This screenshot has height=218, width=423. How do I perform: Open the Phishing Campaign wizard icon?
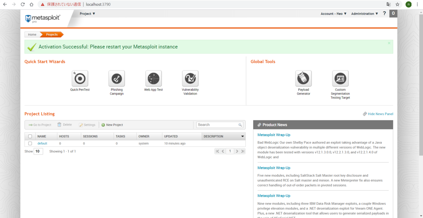117,78
